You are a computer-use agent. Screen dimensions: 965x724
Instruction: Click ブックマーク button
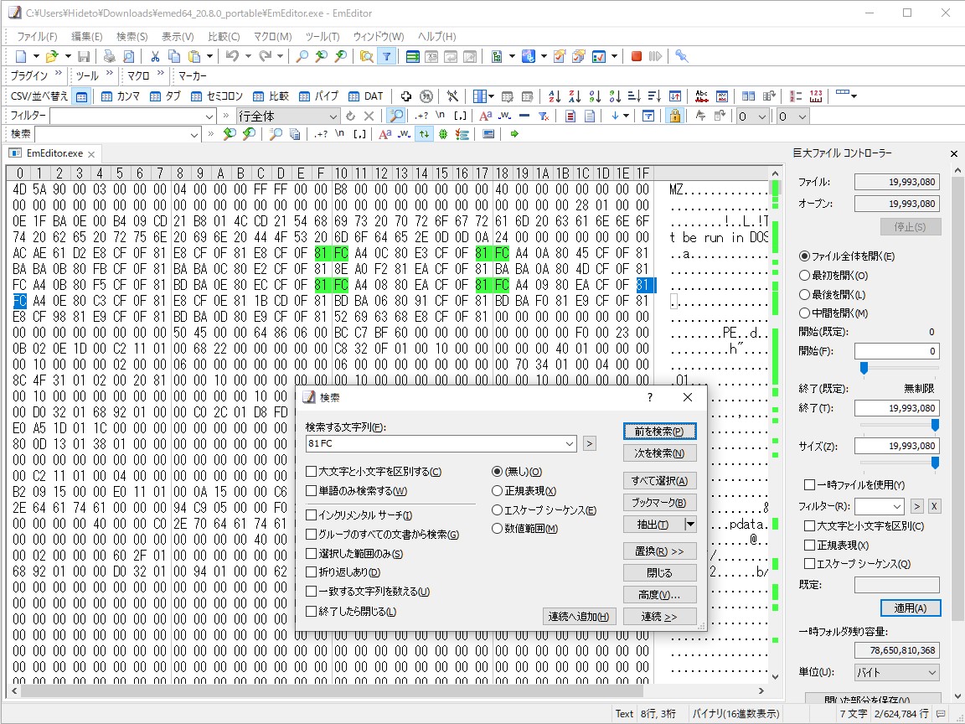[x=660, y=503]
